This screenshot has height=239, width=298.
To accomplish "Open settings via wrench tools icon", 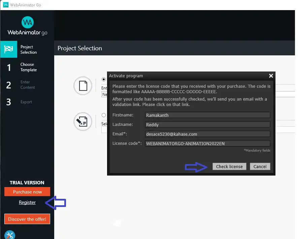I will pos(9,235).
